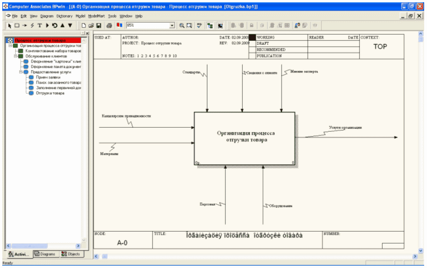Open the Tools menu
Image resolution: width=427 pixels, height=268 pixels.
(x=112, y=16)
